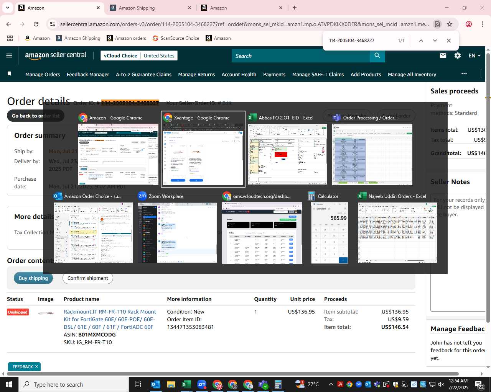This screenshot has height=392, width=491.
Task: Open the Amazon orders bookmark
Action: 126,38
